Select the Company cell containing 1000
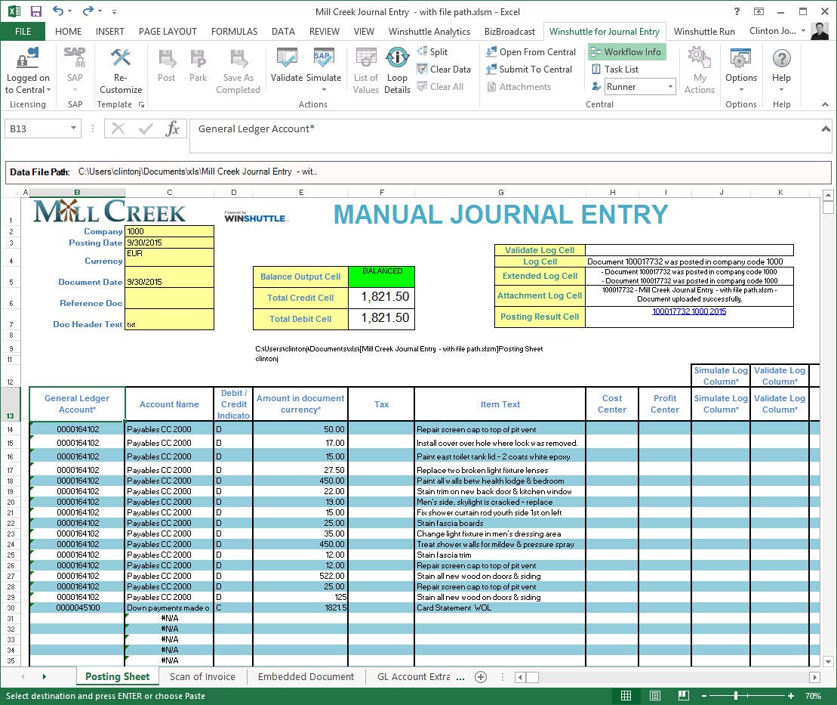The height and width of the screenshot is (705, 837). (x=169, y=231)
